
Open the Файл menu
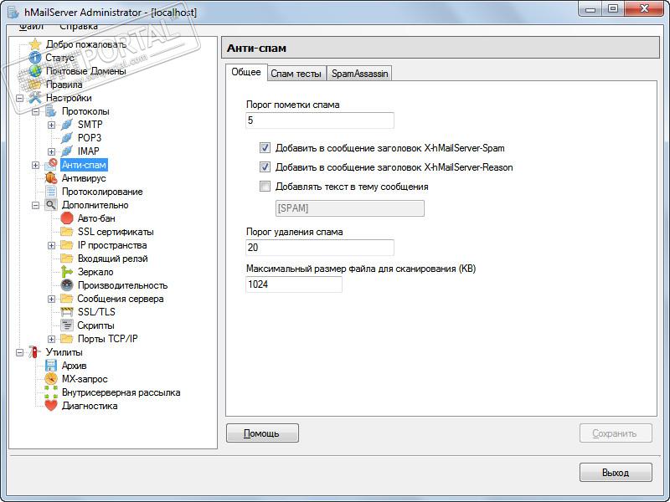(x=31, y=27)
